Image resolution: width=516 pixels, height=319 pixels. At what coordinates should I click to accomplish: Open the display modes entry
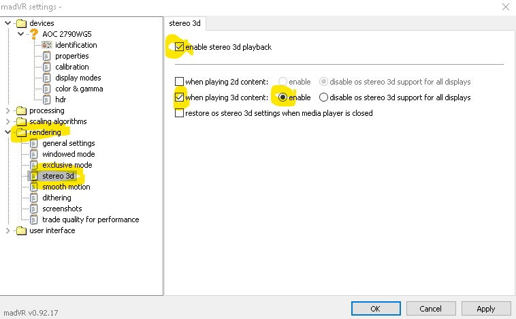[x=78, y=78]
